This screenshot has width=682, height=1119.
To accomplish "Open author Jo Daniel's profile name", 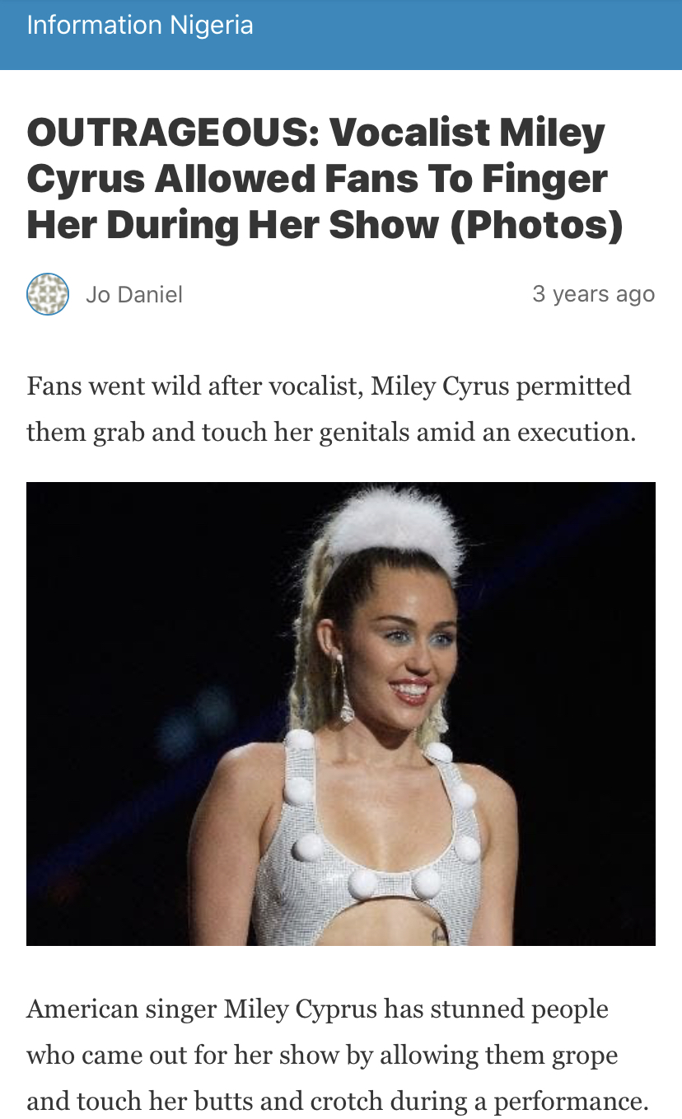I will pos(134,295).
